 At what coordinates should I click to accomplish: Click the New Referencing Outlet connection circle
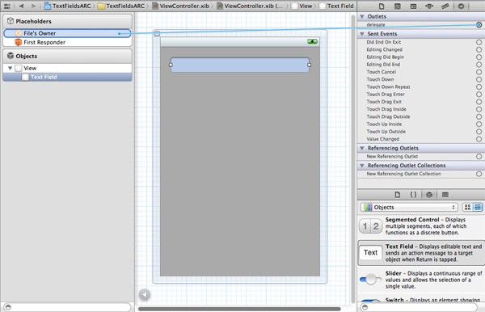coord(479,157)
